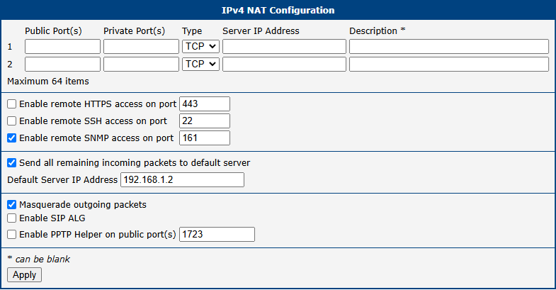
Task: Click row 2 Server IP Address field
Action: [x=285, y=65]
